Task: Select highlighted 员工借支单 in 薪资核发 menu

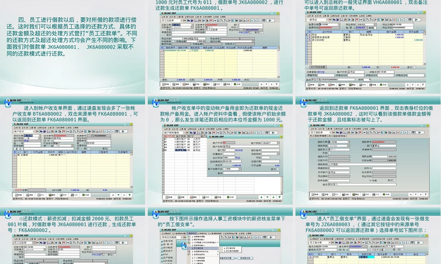Action: [203, 248]
